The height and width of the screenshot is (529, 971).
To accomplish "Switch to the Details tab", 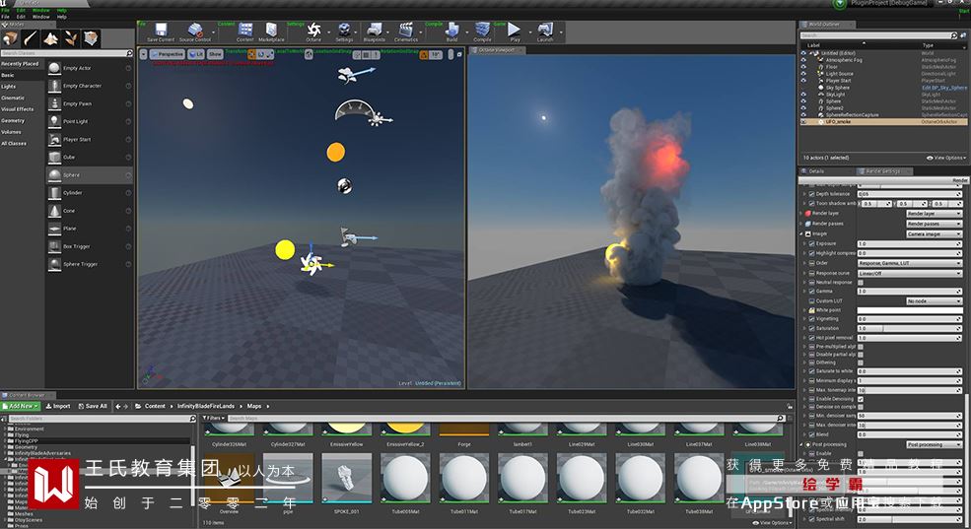I will click(x=815, y=170).
